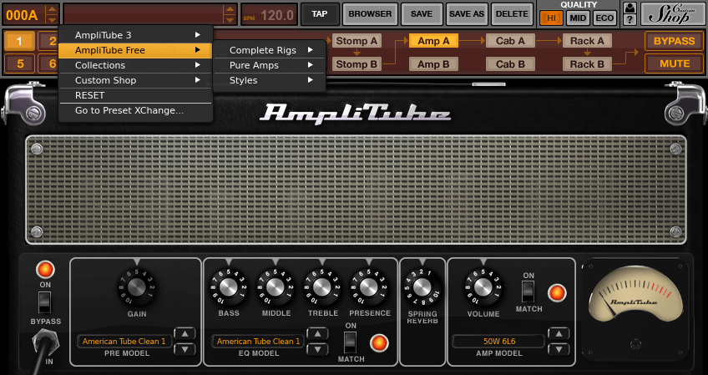Image resolution: width=708 pixels, height=375 pixels.
Task: Select previous PRE MODEL with down arrow
Action: (x=185, y=349)
